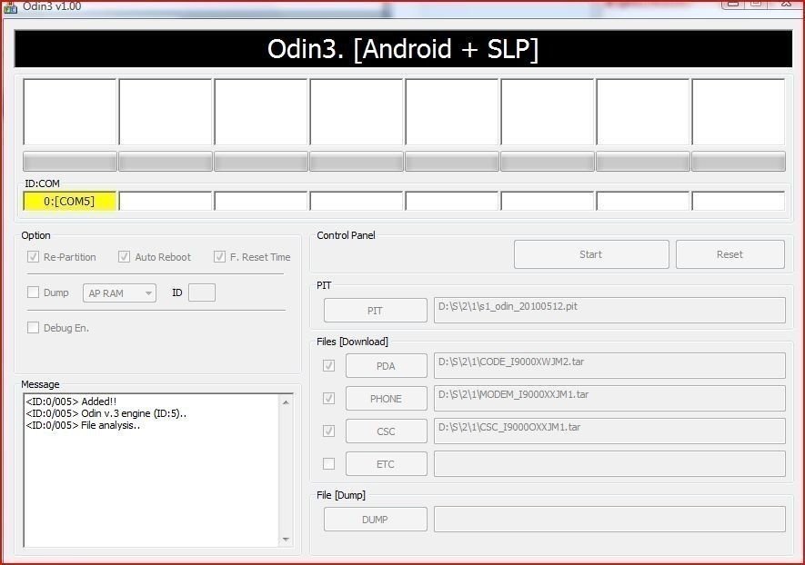Open the AP RAM dropdown

coord(119,293)
